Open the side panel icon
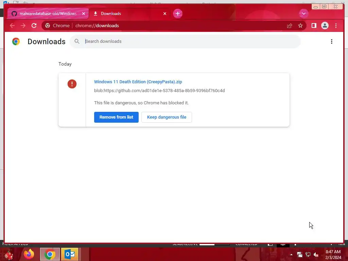 [314, 26]
